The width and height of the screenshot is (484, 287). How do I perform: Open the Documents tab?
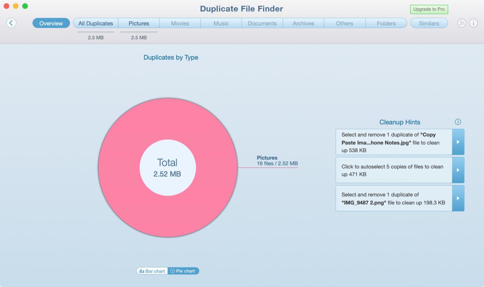[262, 23]
